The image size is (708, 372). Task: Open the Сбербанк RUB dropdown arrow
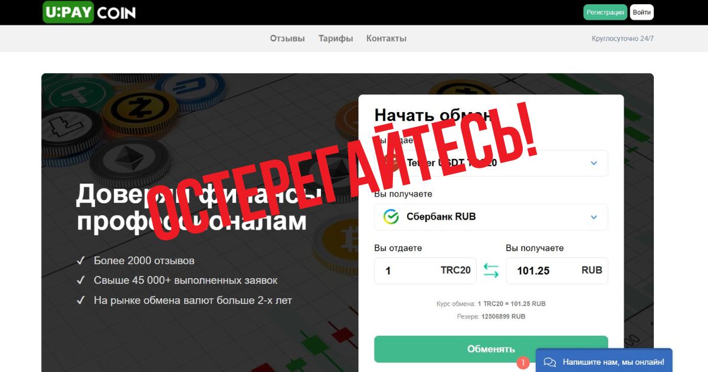pos(594,217)
